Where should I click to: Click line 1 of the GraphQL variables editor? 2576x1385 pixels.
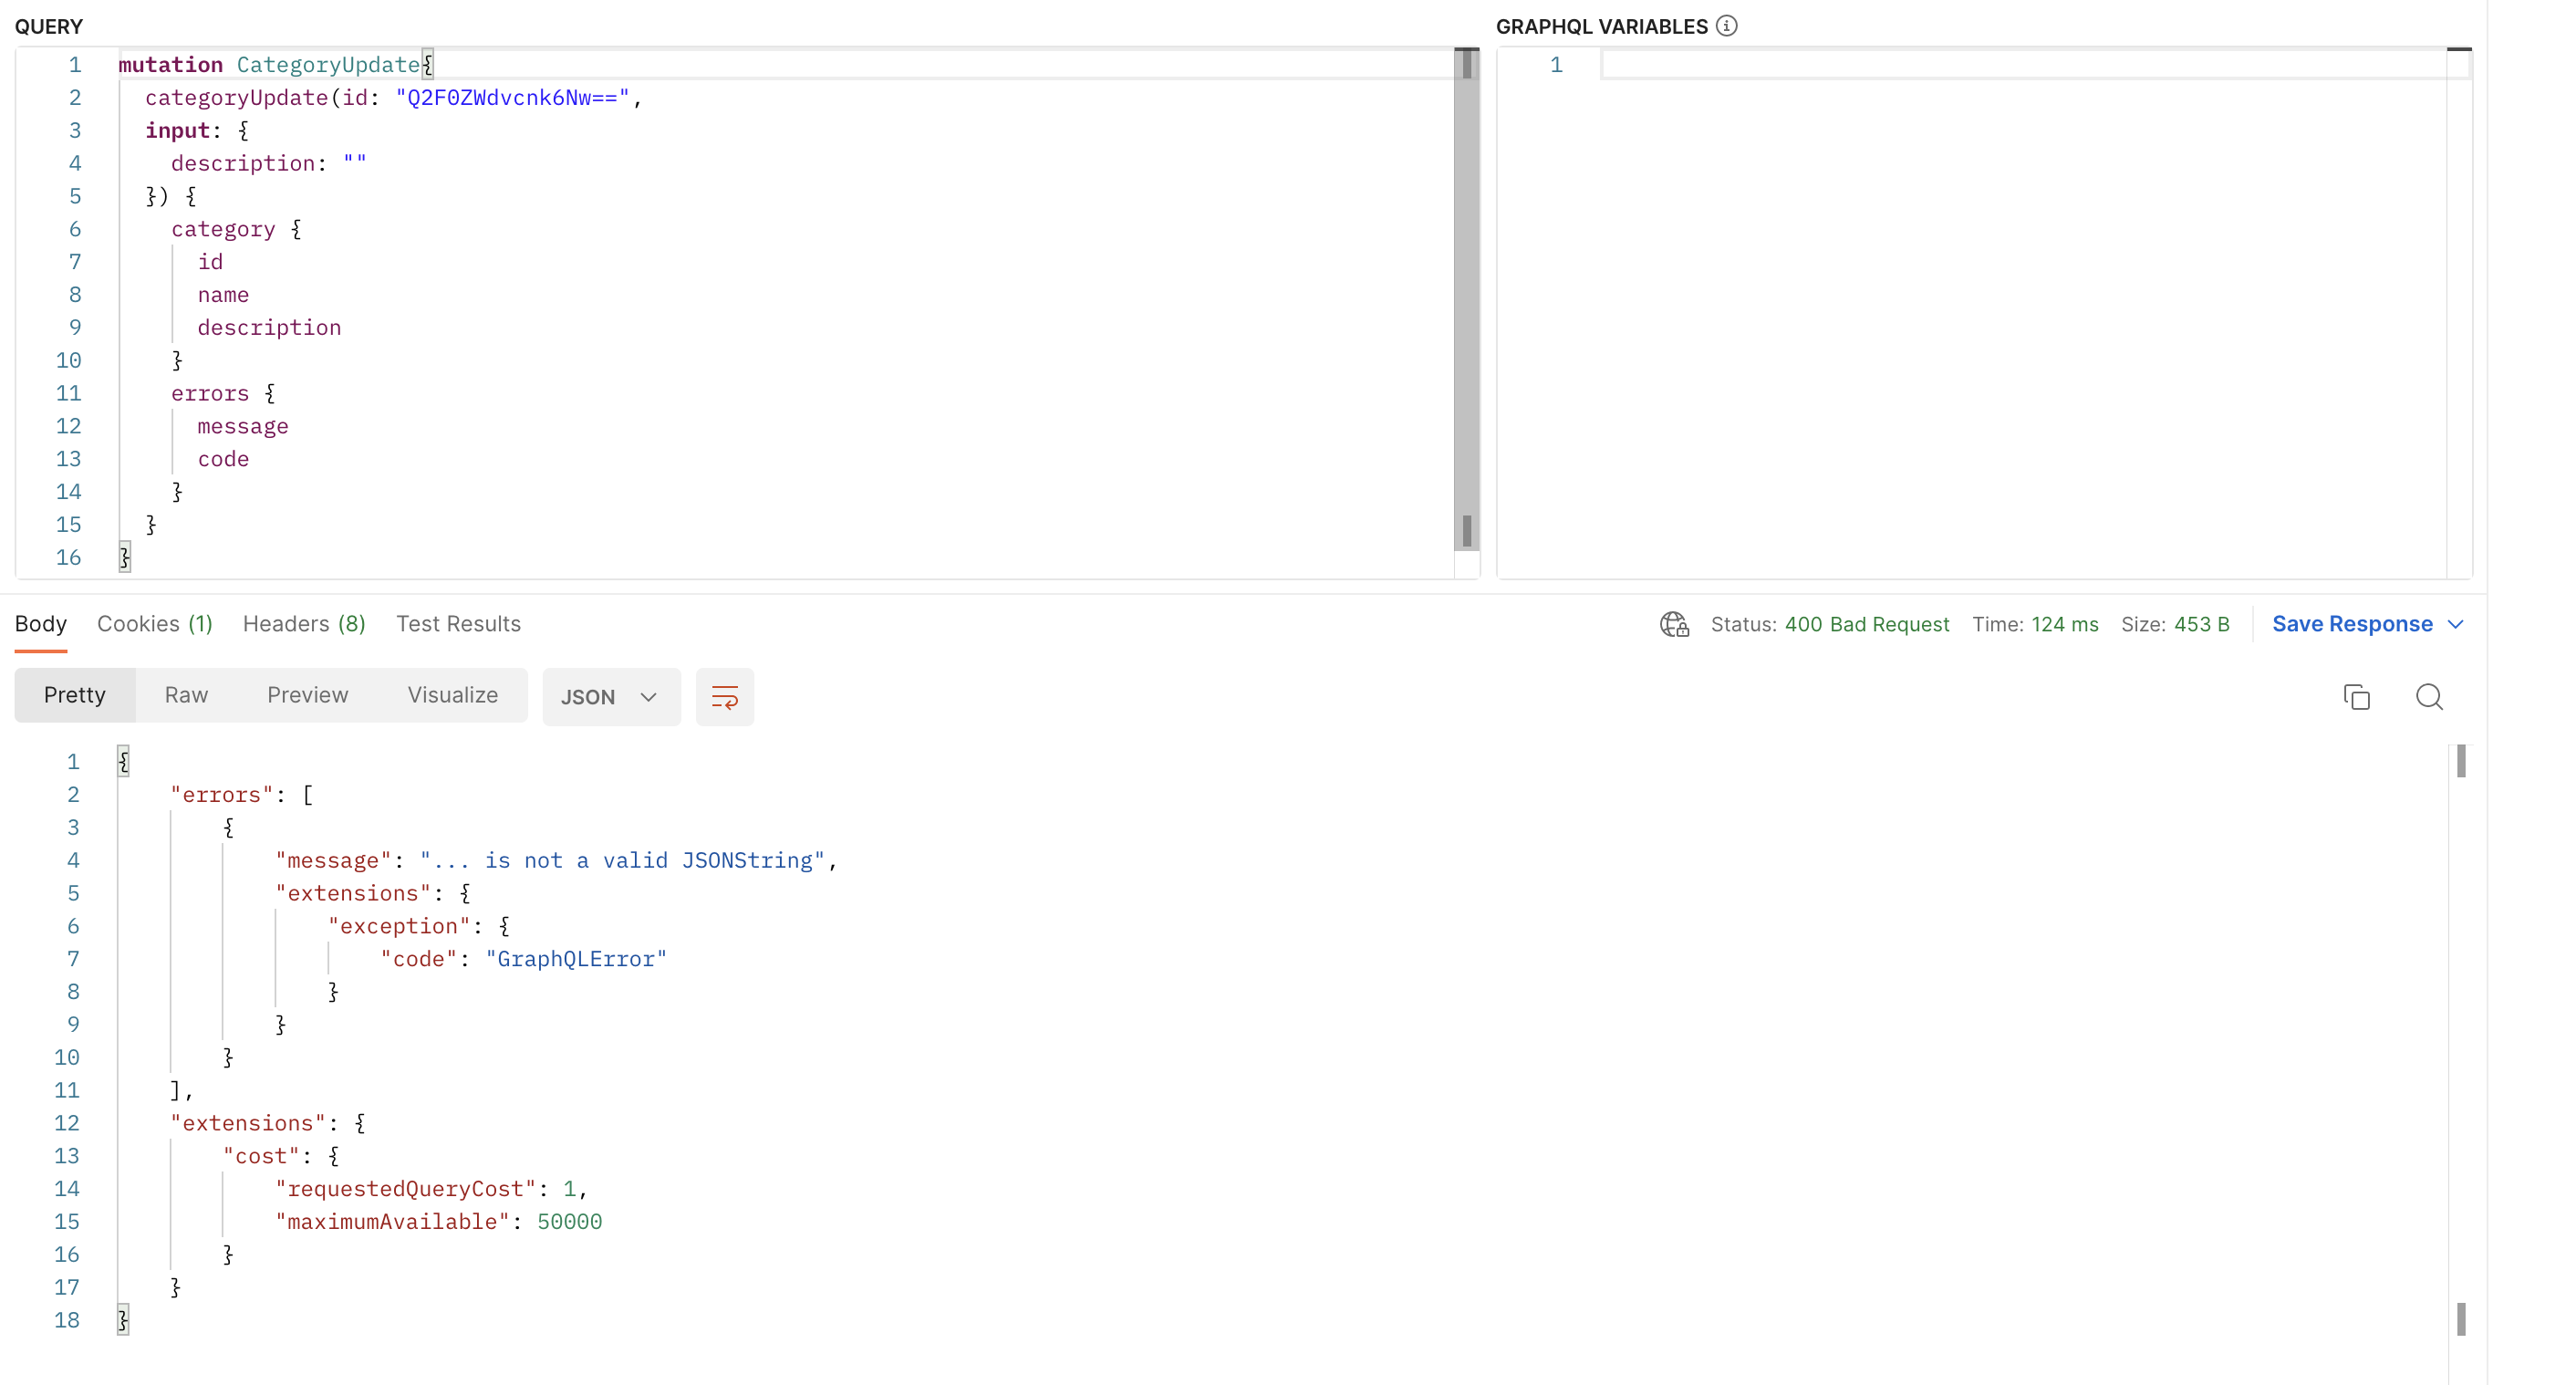click(x=1800, y=64)
